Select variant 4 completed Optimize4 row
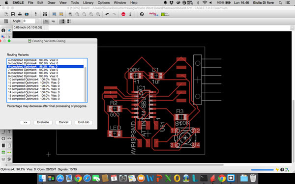The width and height of the screenshot is (295, 184). point(45,60)
